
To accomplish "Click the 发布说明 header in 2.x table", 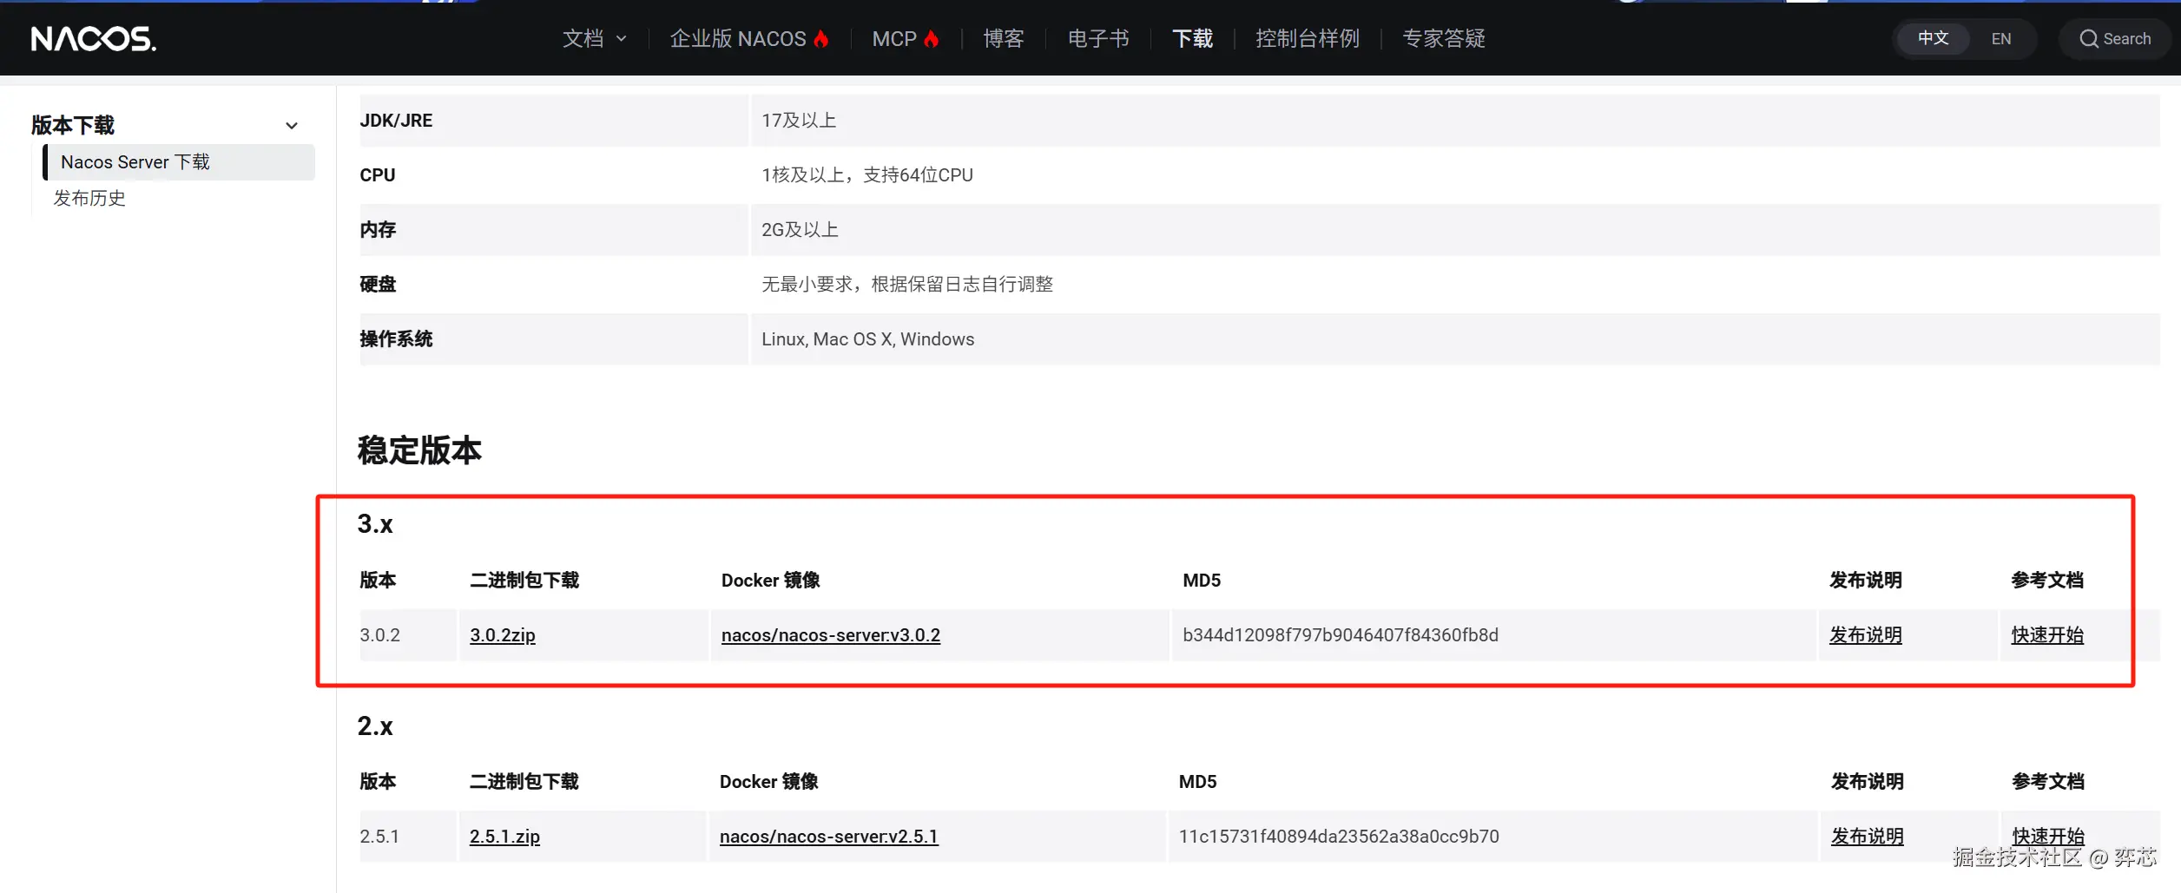I will (1868, 782).
